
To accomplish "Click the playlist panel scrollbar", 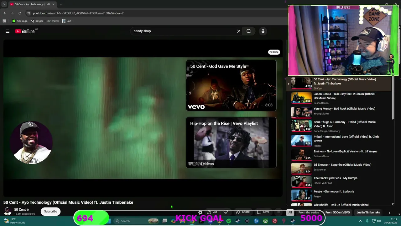I will click(393, 97).
